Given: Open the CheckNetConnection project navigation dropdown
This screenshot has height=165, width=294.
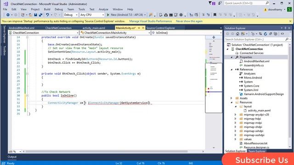Looking at the screenshot, I should [x=44, y=33].
